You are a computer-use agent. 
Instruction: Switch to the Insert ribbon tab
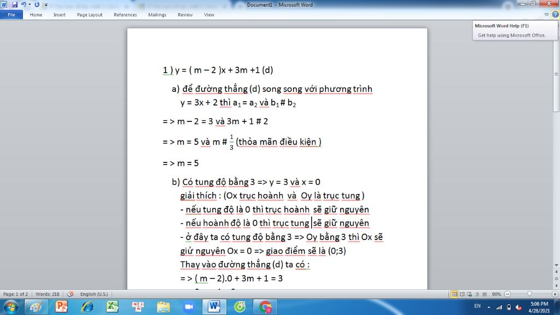point(59,15)
